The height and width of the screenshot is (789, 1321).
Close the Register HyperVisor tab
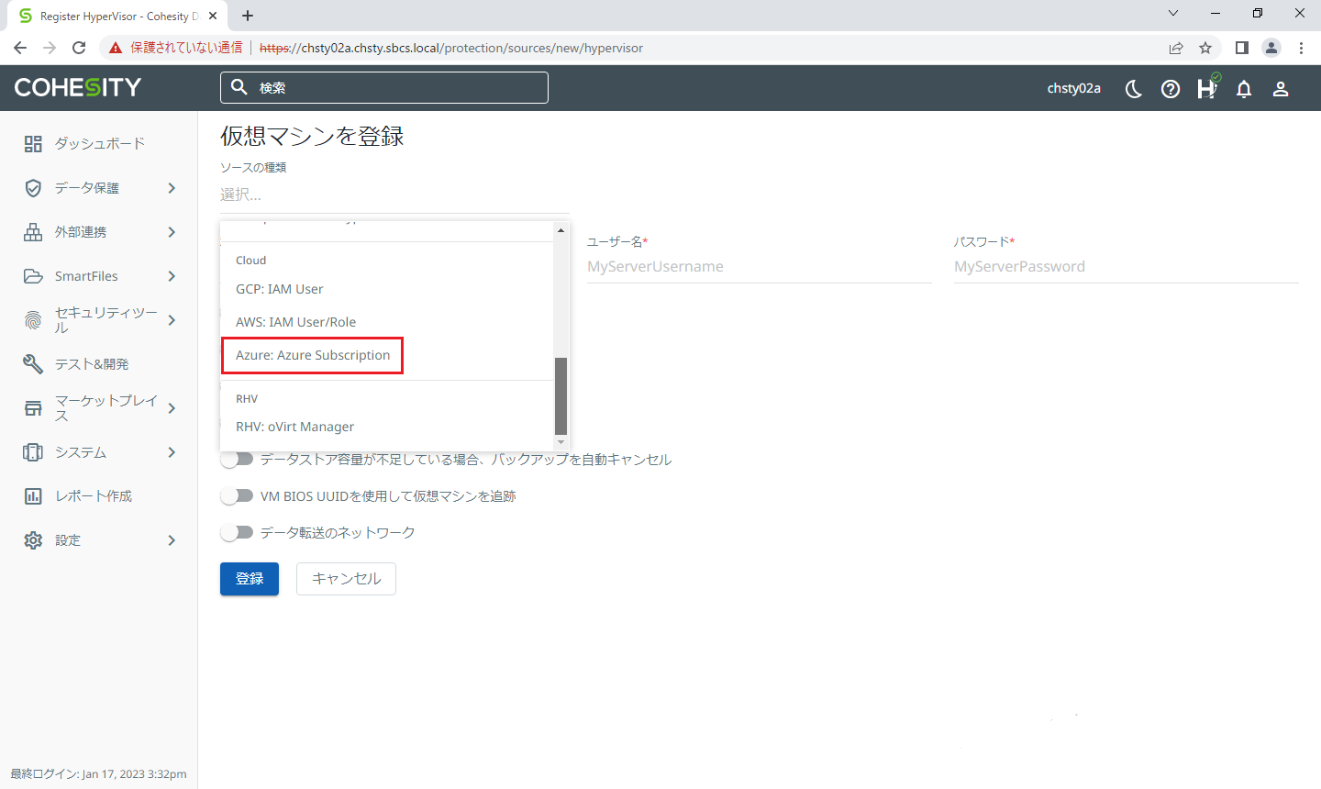click(214, 17)
